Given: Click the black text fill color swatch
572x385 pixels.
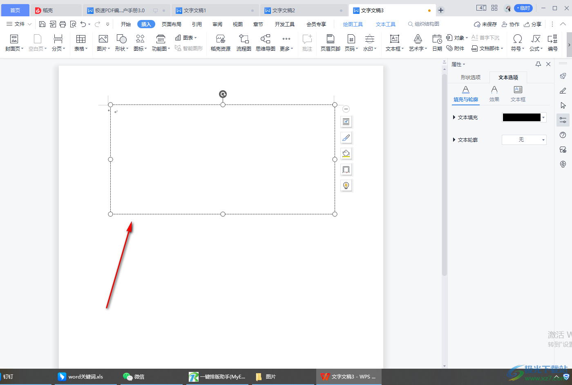Looking at the screenshot, I should coord(521,118).
